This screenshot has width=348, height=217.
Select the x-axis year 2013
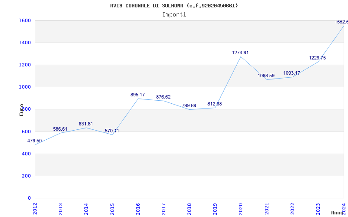tap(61, 209)
